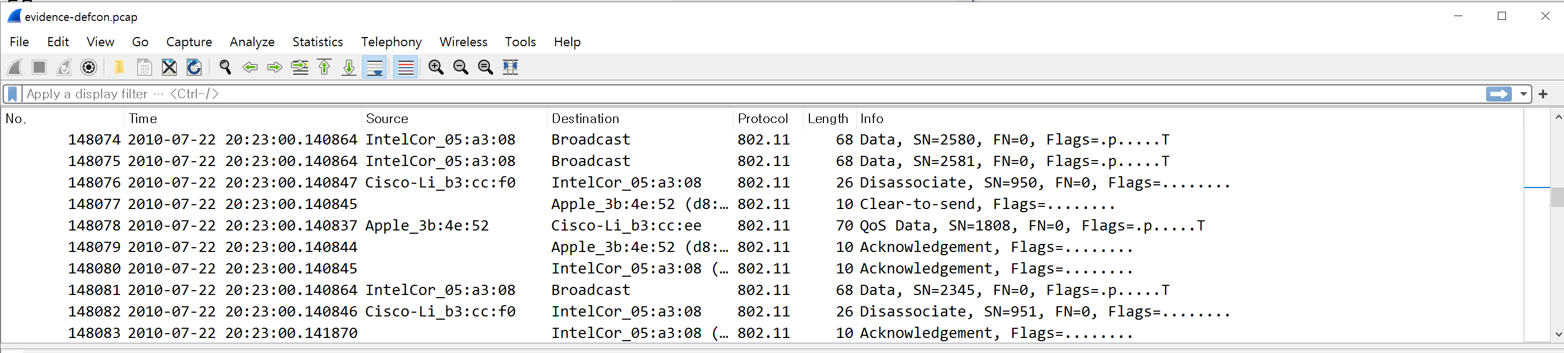Select packet 148075 row

(763, 161)
